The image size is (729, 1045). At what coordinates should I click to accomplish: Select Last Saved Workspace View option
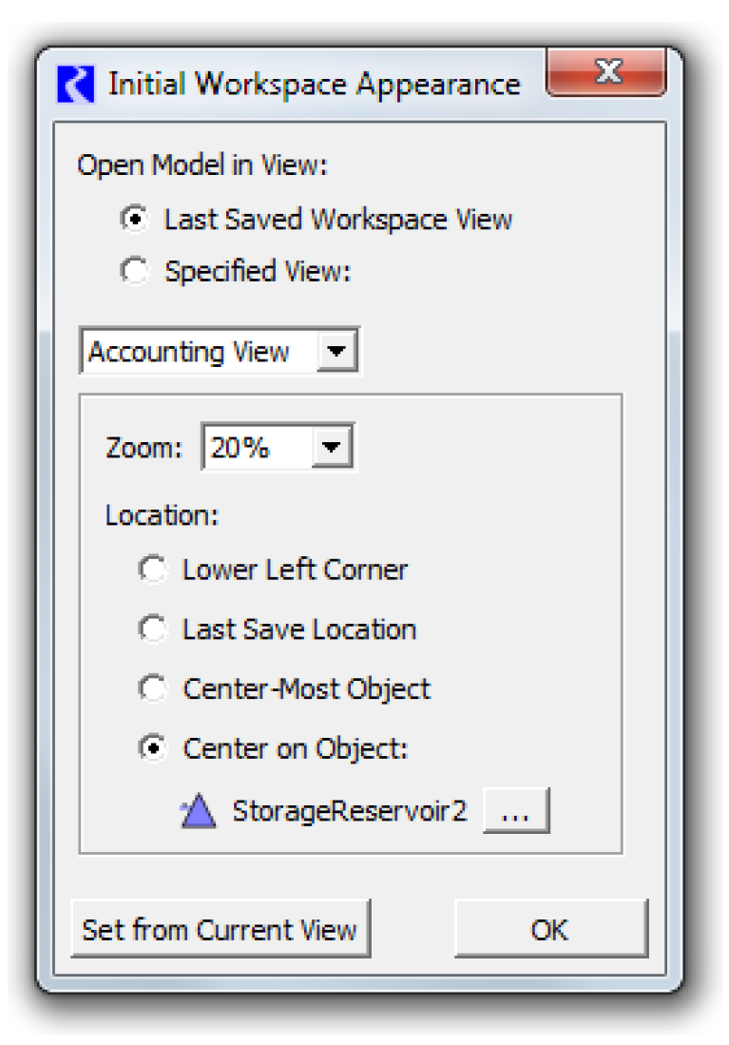(136, 220)
